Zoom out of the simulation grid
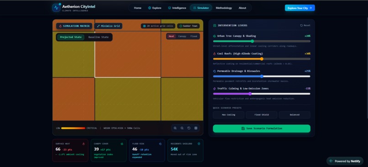Viewport: 368px width, 167px height. 182,128
